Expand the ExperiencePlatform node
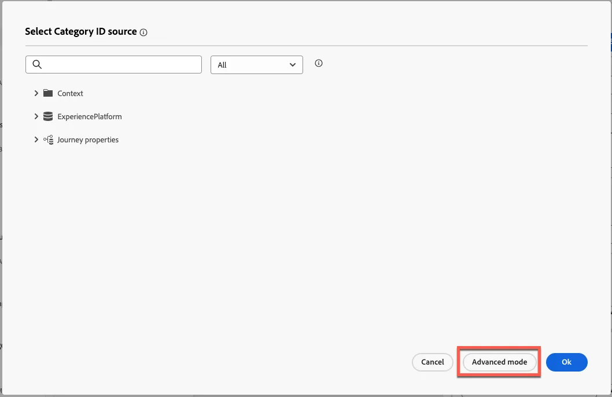 (x=36, y=116)
